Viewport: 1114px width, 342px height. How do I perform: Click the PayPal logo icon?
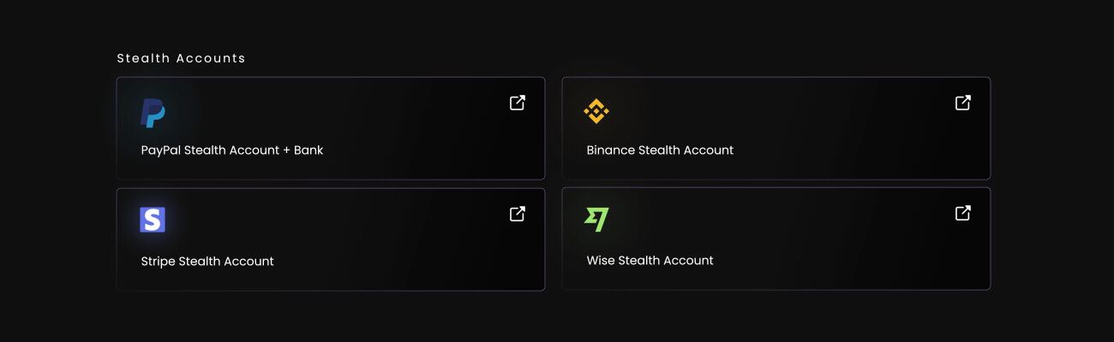(x=153, y=113)
